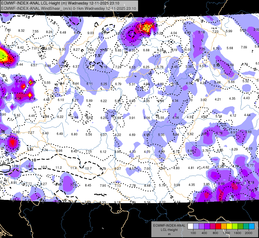The width and height of the screenshot is (259, 238).
Task: Select the grid value 8.87
Action: [x=90, y=67]
